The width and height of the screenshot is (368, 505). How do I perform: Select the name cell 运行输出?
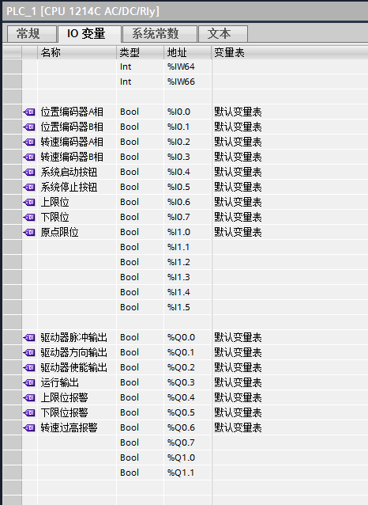77,382
